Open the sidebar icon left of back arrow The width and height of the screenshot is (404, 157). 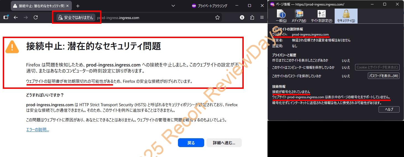tap(6, 17)
